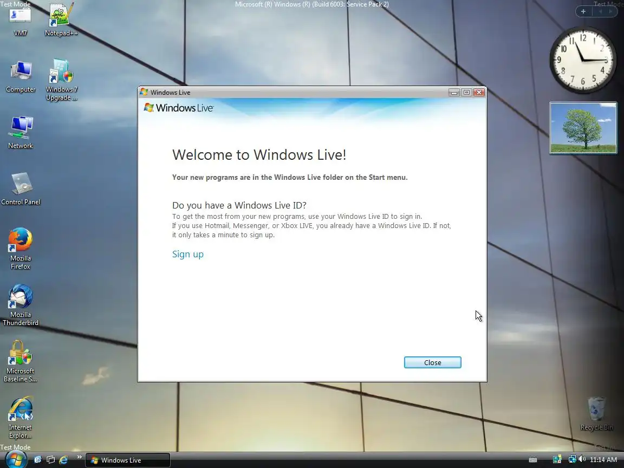Click the Sign up link
The width and height of the screenshot is (624, 468).
click(x=187, y=254)
